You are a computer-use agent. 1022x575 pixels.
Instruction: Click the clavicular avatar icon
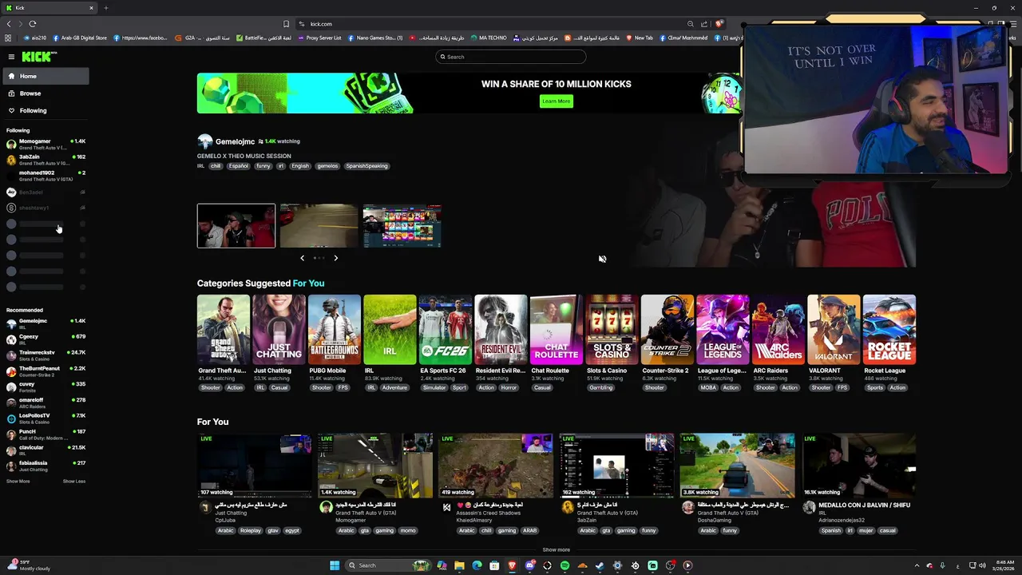[11, 450]
